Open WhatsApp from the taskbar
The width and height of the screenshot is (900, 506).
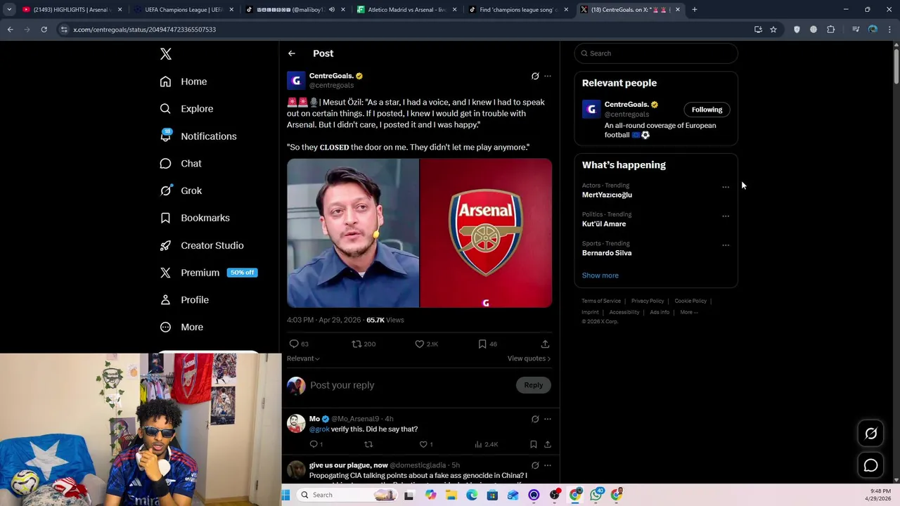click(596, 495)
